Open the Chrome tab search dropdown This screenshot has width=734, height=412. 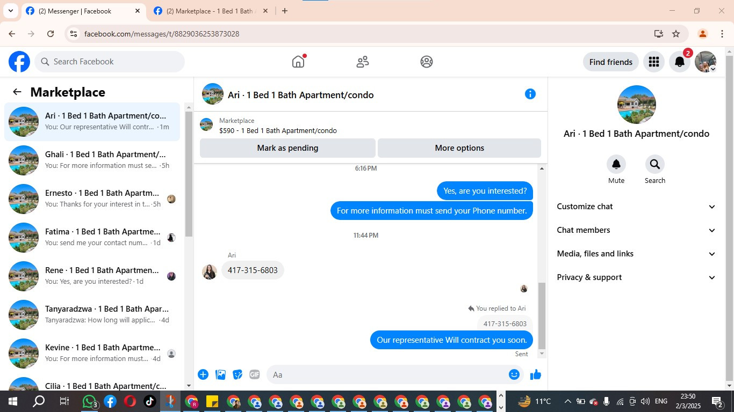click(x=10, y=11)
